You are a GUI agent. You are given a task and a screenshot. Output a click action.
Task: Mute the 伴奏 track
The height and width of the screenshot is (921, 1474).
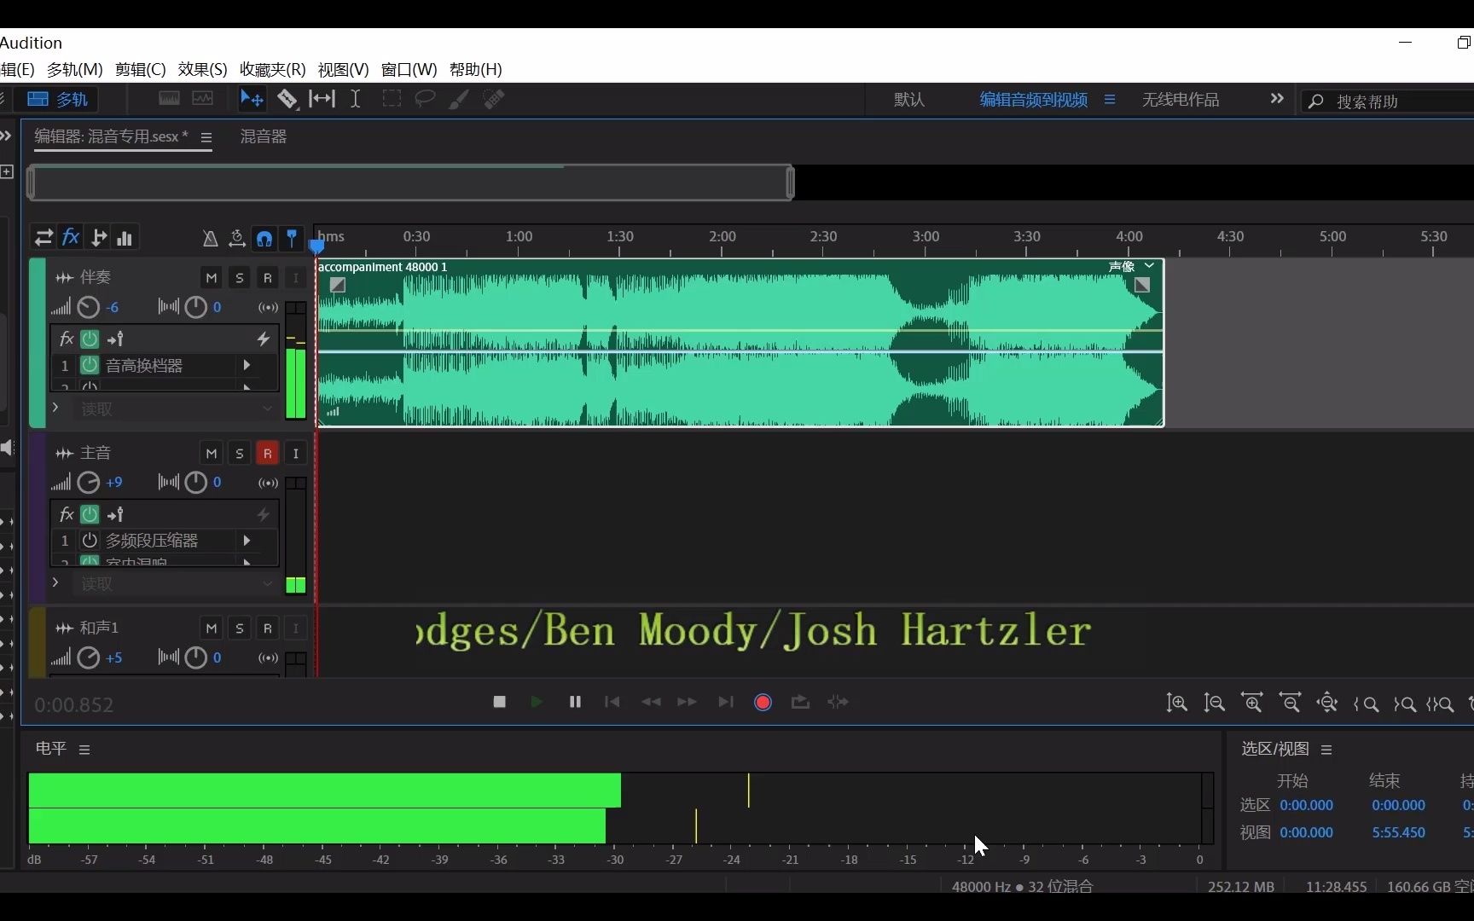click(212, 278)
